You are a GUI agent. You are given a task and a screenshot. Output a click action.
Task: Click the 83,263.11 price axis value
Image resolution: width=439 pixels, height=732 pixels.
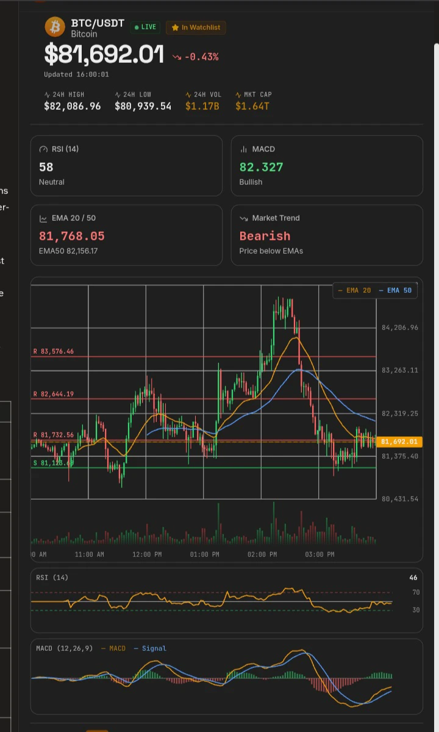pos(400,370)
